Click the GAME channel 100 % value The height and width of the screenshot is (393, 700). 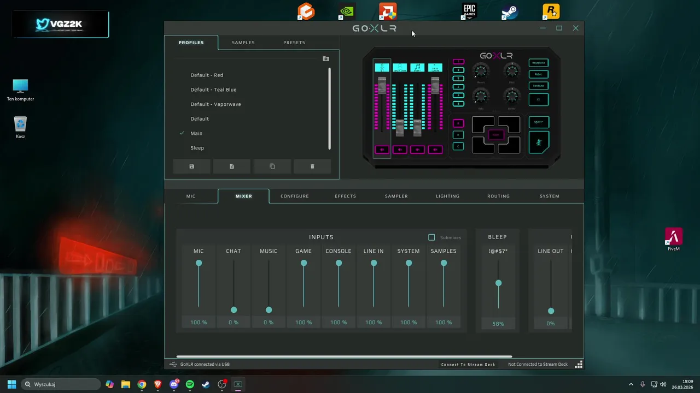click(x=304, y=323)
